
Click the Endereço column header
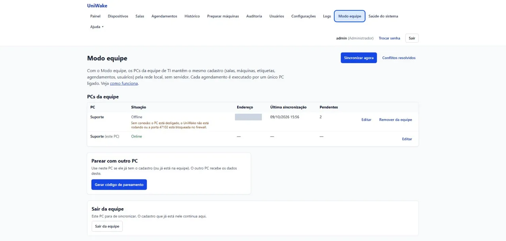tap(245, 107)
